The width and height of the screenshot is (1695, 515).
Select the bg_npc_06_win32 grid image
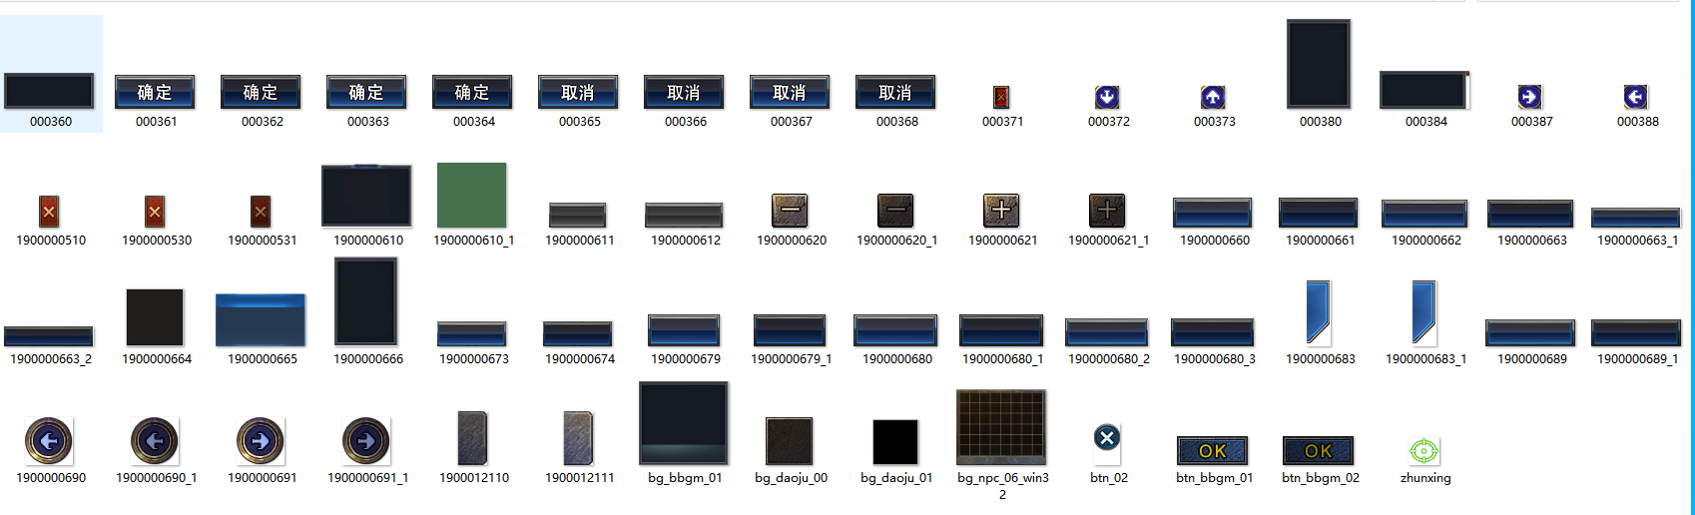1001,427
